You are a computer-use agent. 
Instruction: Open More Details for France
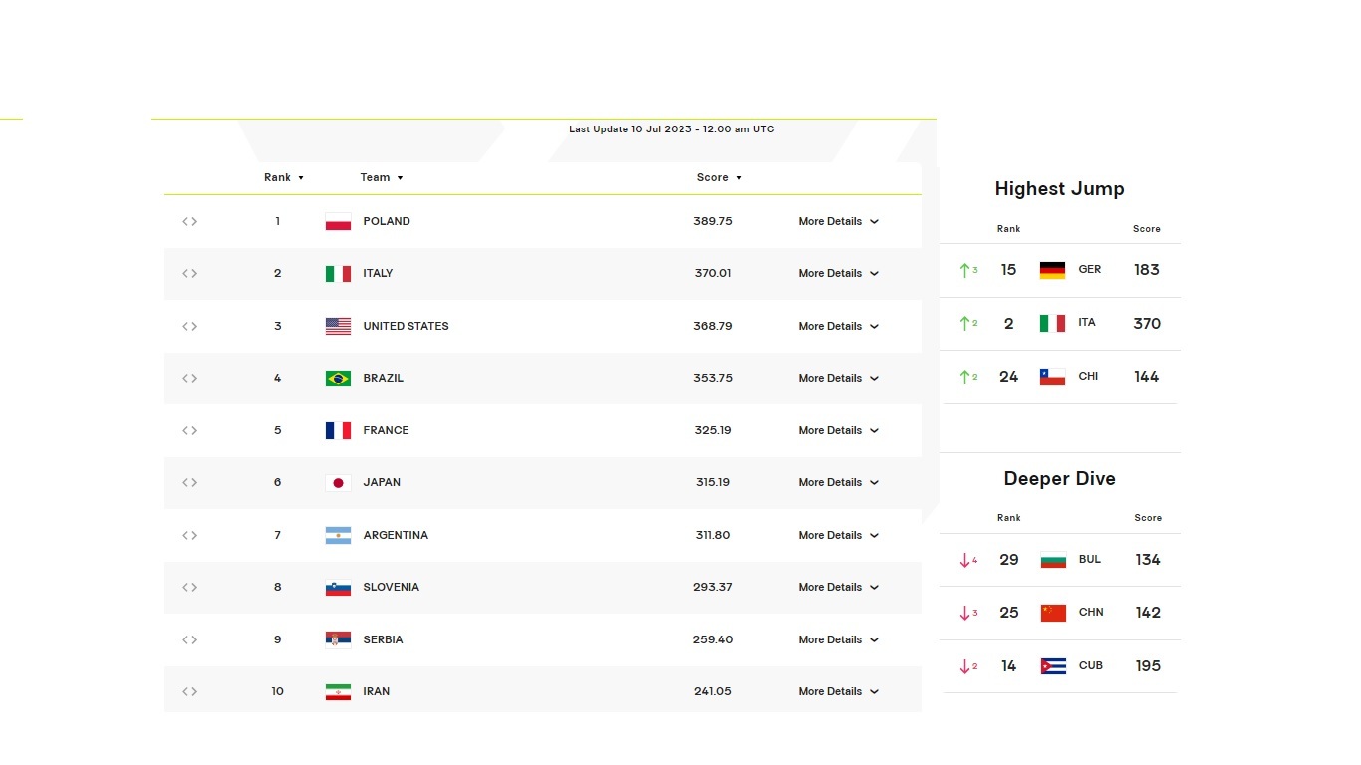click(838, 431)
